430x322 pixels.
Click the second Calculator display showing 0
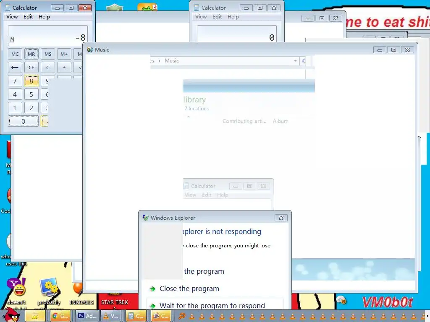237,34
